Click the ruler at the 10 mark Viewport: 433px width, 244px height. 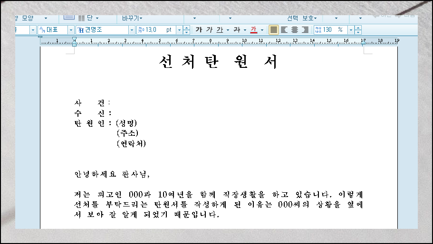[x=244, y=41]
